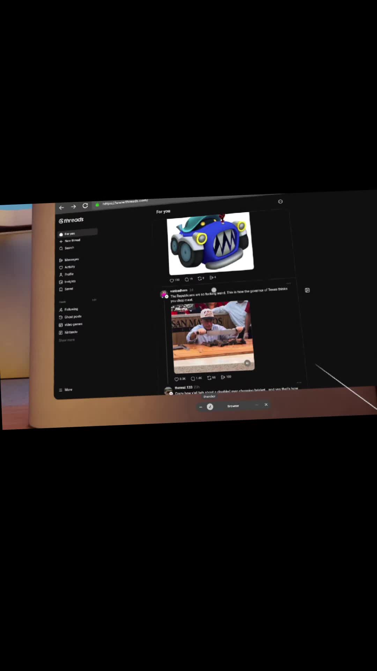Click the vanbadham post text about Texas governor
This screenshot has width=377, height=671.
tap(229, 295)
